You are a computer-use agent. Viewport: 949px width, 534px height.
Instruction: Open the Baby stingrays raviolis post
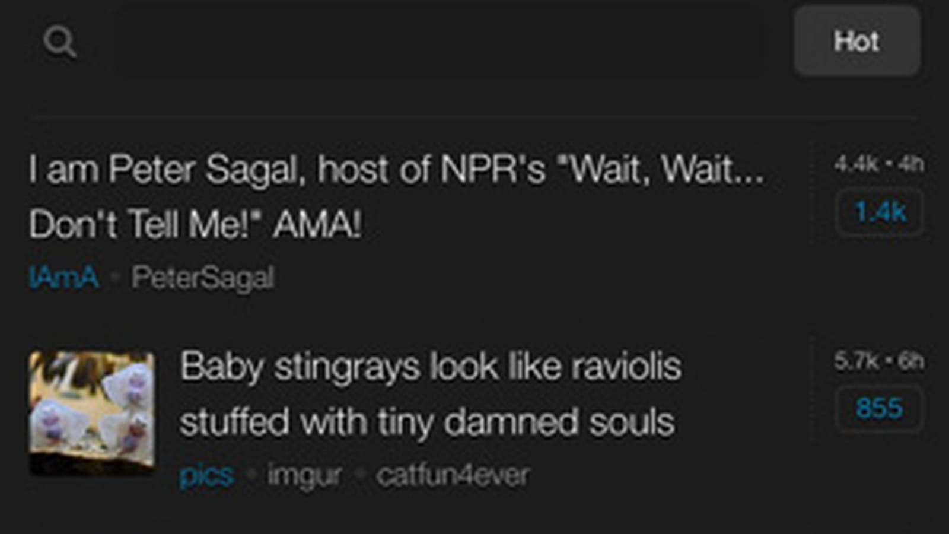[431, 393]
